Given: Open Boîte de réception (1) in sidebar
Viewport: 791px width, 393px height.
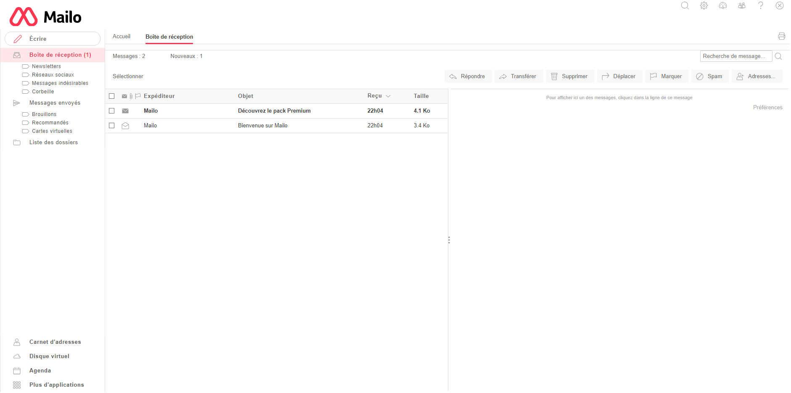Looking at the screenshot, I should pyautogui.click(x=53, y=55).
